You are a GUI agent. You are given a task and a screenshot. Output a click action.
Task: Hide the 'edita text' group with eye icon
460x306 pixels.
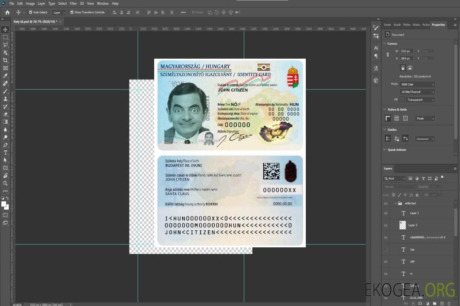coord(386,204)
